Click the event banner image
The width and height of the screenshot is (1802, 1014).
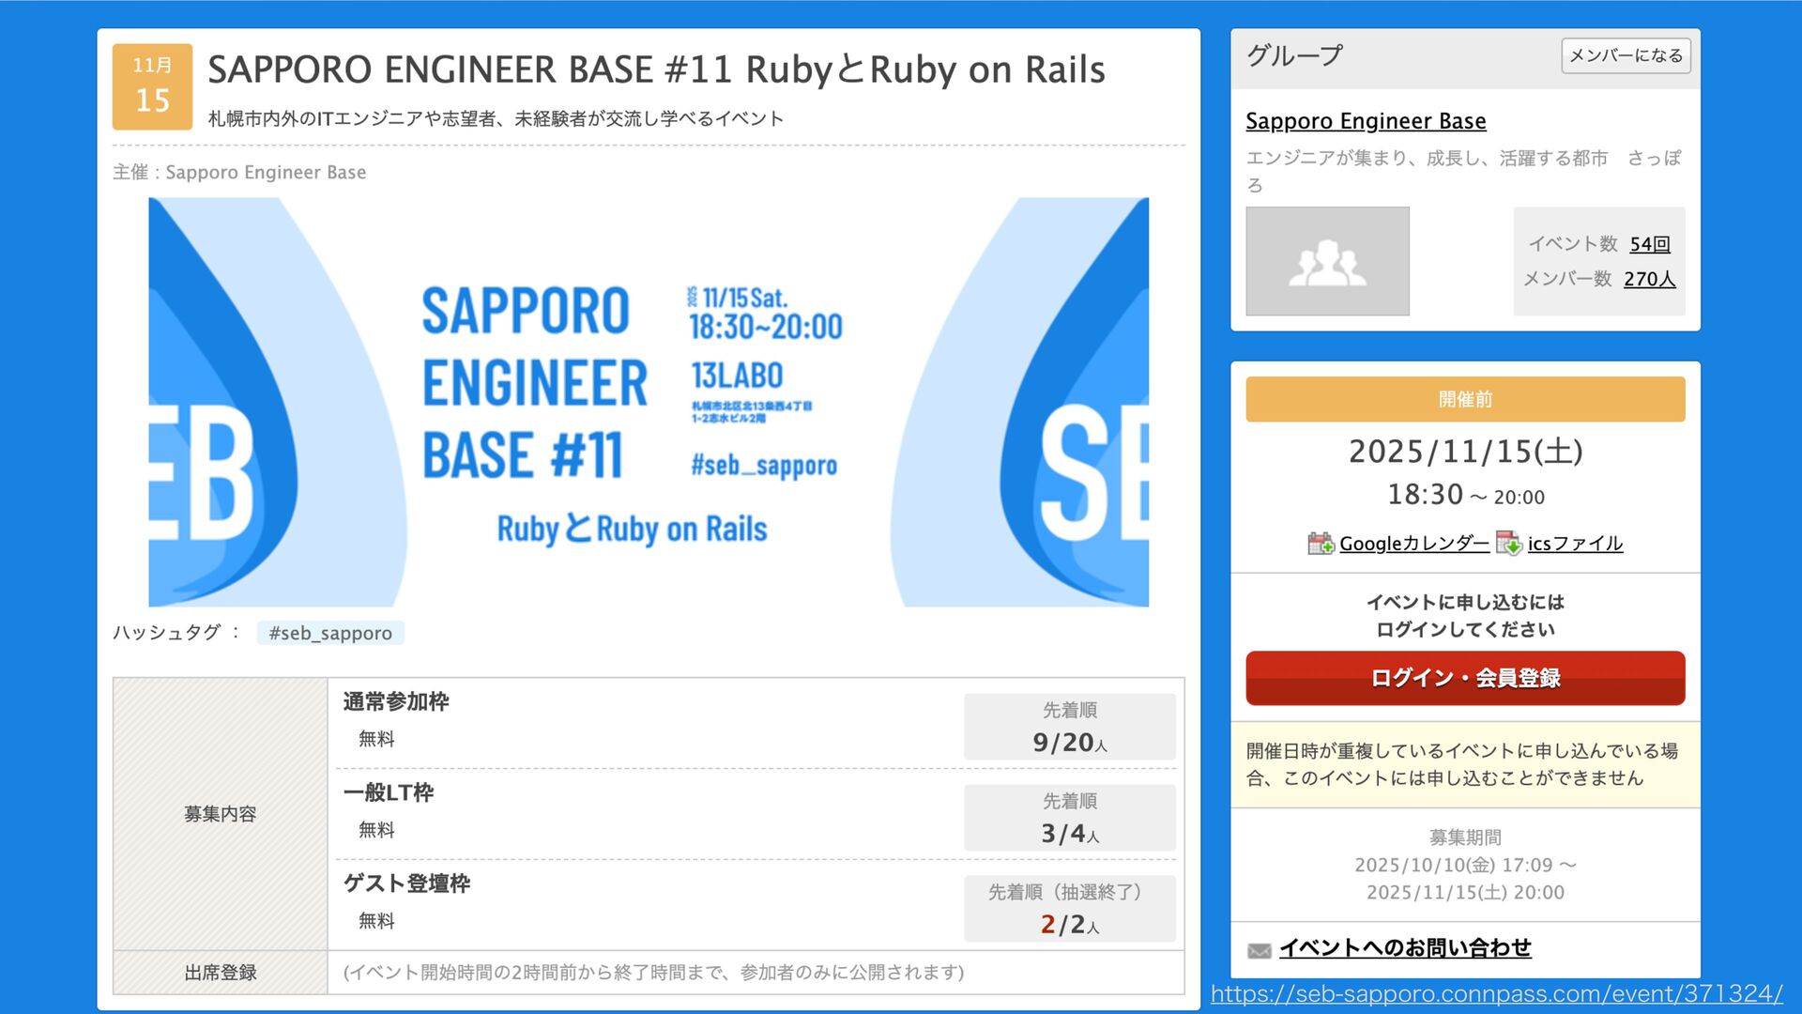(x=648, y=402)
